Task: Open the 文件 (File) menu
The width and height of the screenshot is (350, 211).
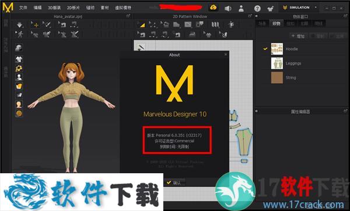Action: [23, 8]
